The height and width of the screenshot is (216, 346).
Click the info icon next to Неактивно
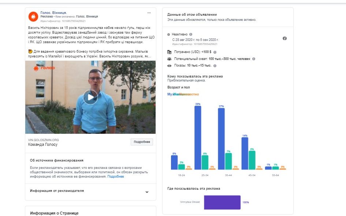click(191, 34)
